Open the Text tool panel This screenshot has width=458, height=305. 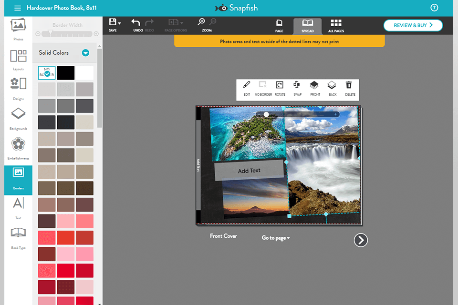pos(18,208)
